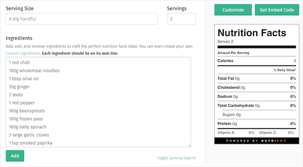The width and height of the screenshot is (303, 167).
Task: Click the '160g beansprouts' ingredient line
Action: tap(27, 111)
